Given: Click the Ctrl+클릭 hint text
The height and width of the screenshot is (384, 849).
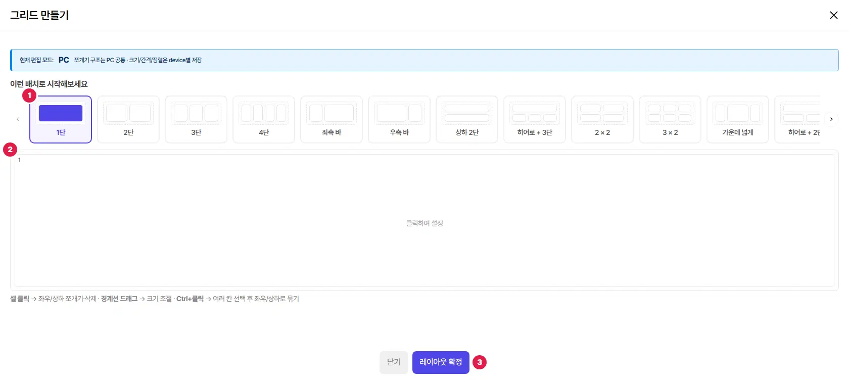Looking at the screenshot, I should click(x=190, y=299).
